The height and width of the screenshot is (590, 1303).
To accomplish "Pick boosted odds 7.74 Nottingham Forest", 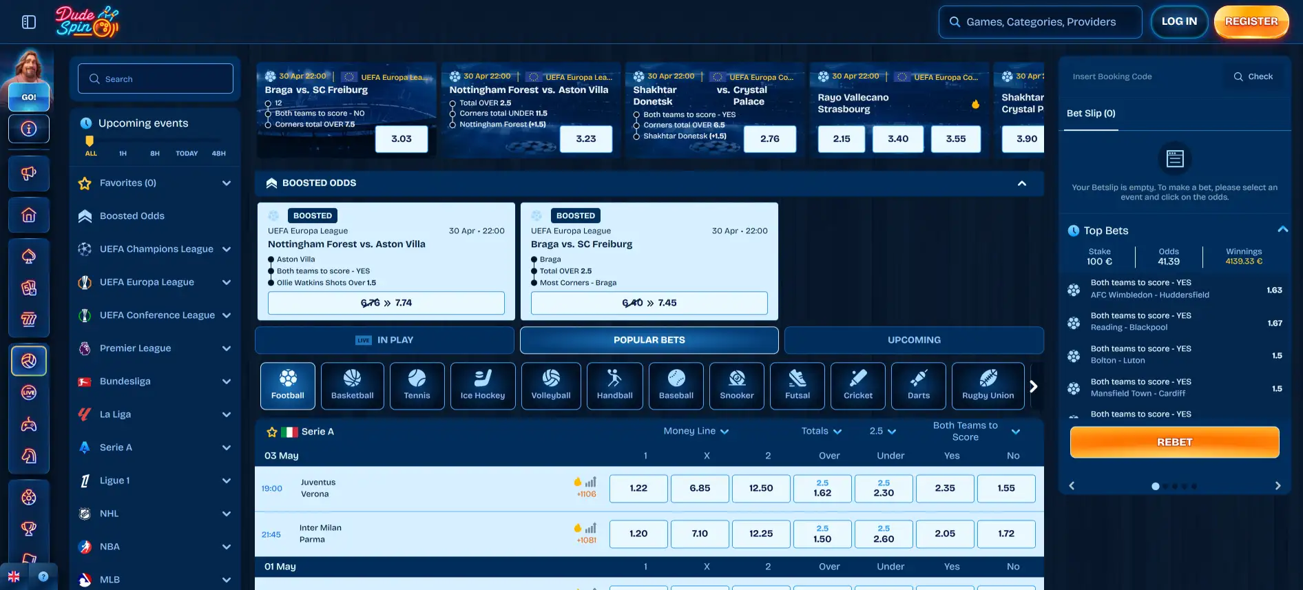I will click(x=386, y=303).
